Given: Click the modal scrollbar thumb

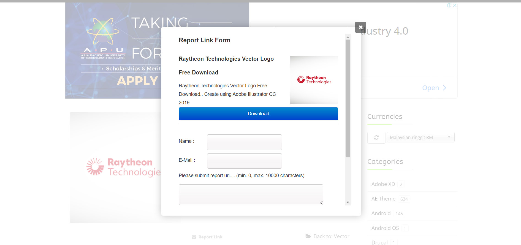Looking at the screenshot, I should coord(348,98).
